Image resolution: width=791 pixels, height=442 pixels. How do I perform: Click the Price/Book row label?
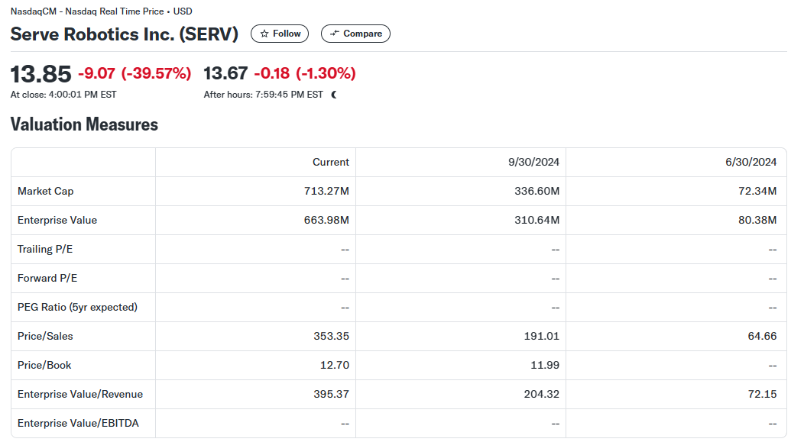(44, 366)
